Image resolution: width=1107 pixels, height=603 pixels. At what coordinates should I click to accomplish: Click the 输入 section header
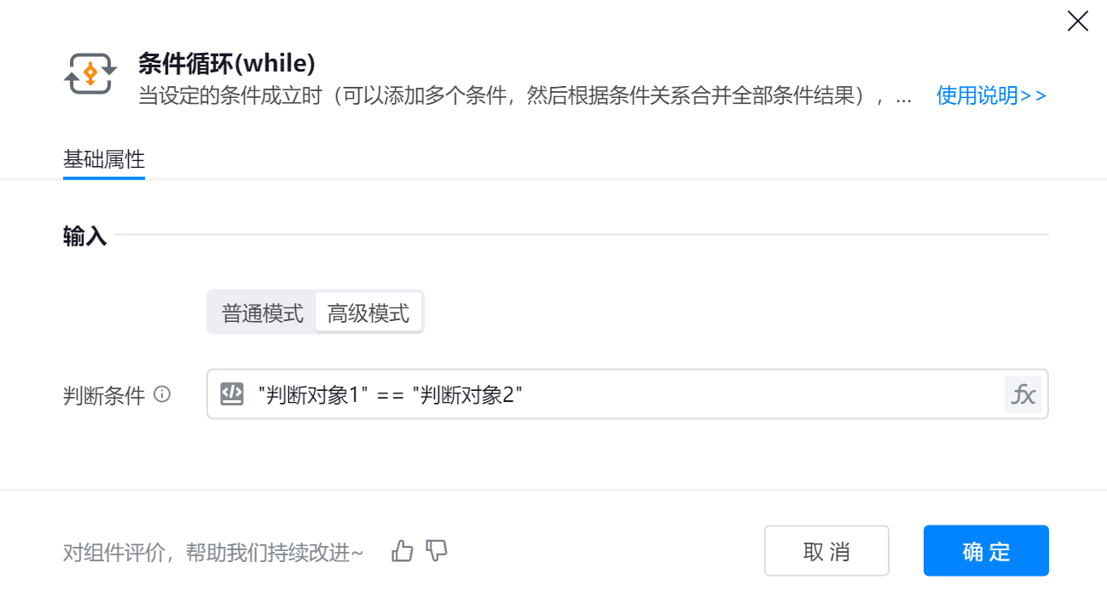tap(85, 237)
